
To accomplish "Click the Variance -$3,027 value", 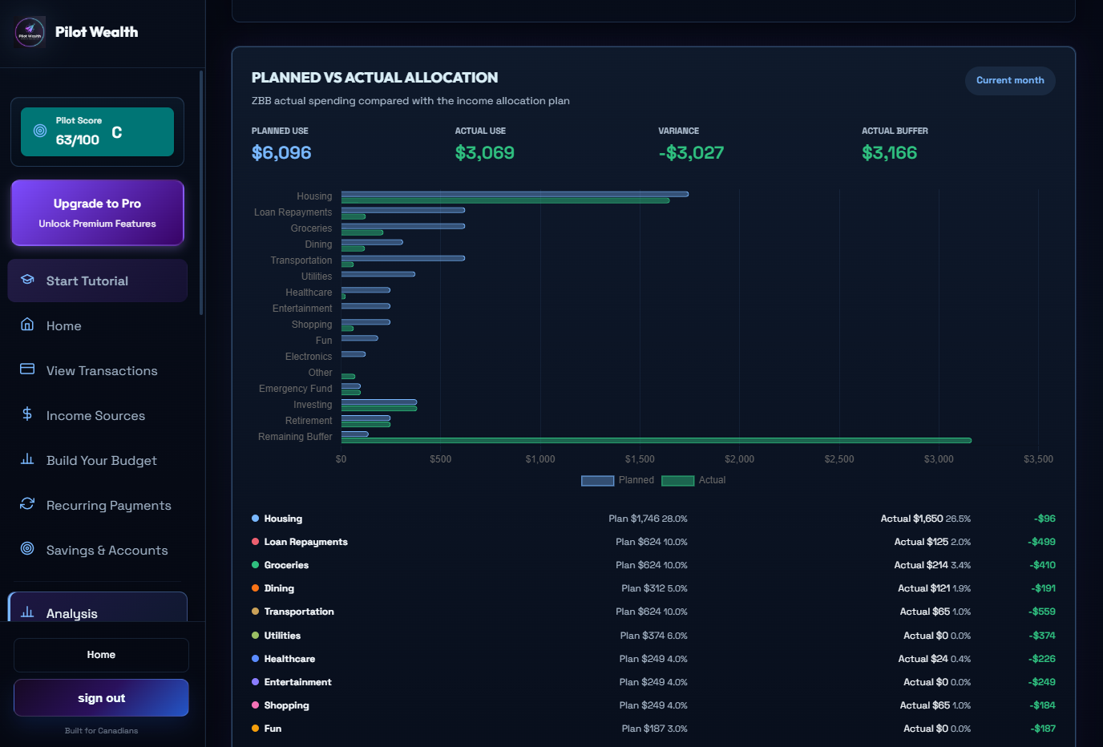I will 691,152.
